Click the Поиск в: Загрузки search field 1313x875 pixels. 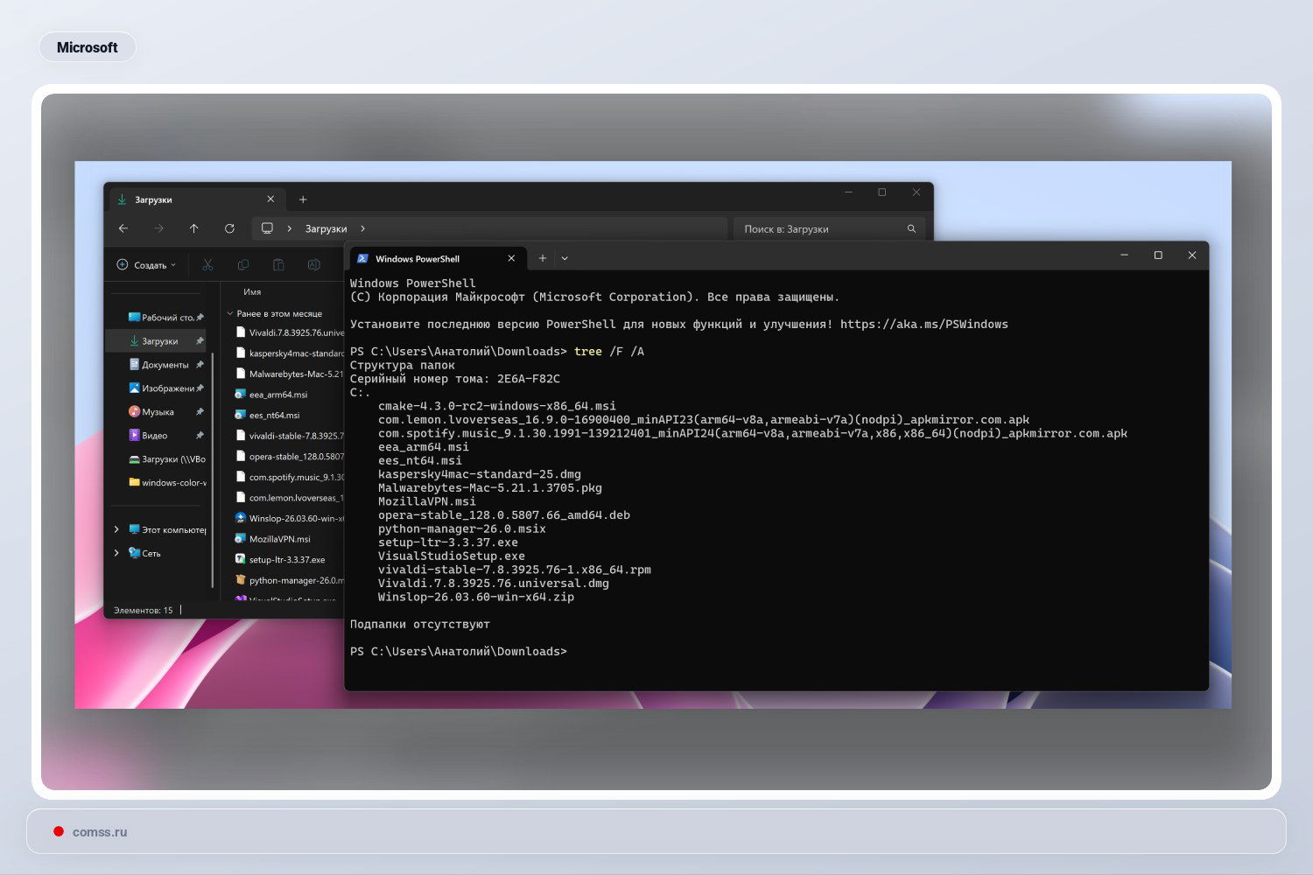[x=818, y=229]
